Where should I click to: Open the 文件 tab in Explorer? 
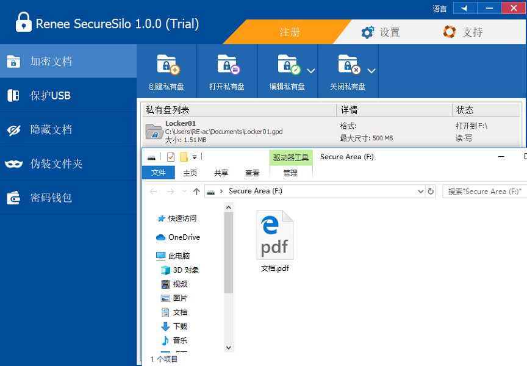(159, 173)
